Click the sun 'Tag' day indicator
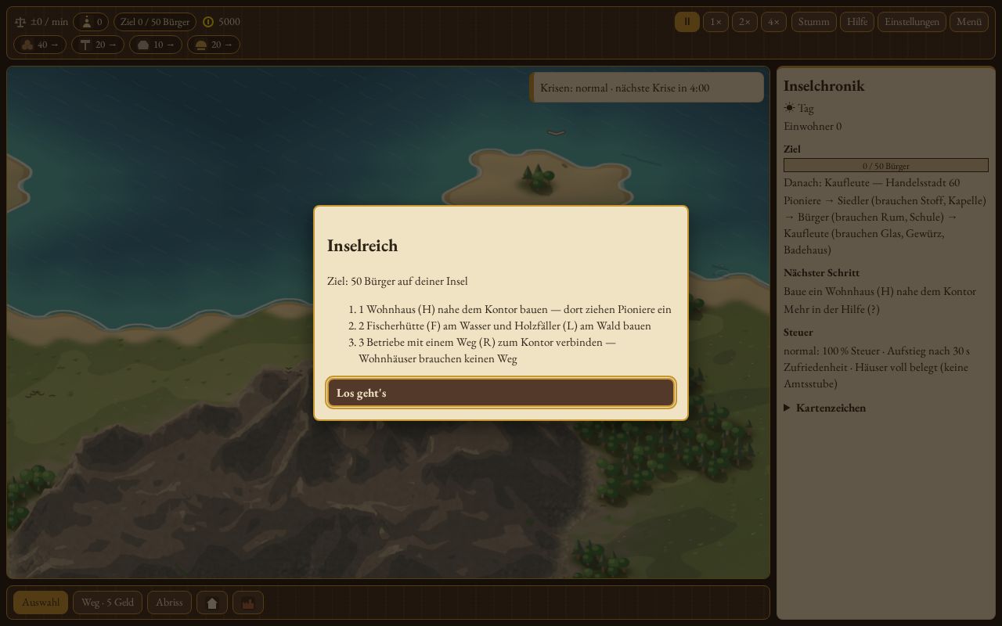1002x626 pixels. point(799,108)
